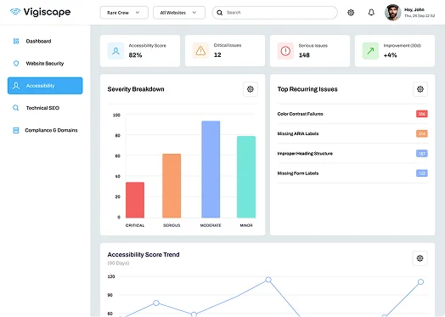This screenshot has width=445, height=317.
Task: Click the Technical SEO magnifier icon
Action: coord(16,108)
